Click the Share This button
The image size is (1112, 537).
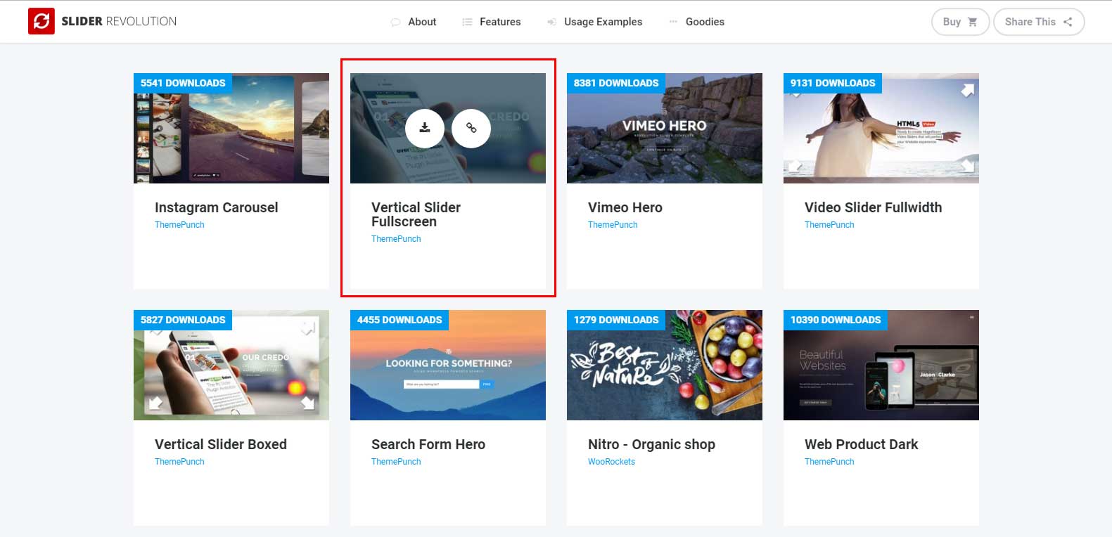[x=1038, y=22]
